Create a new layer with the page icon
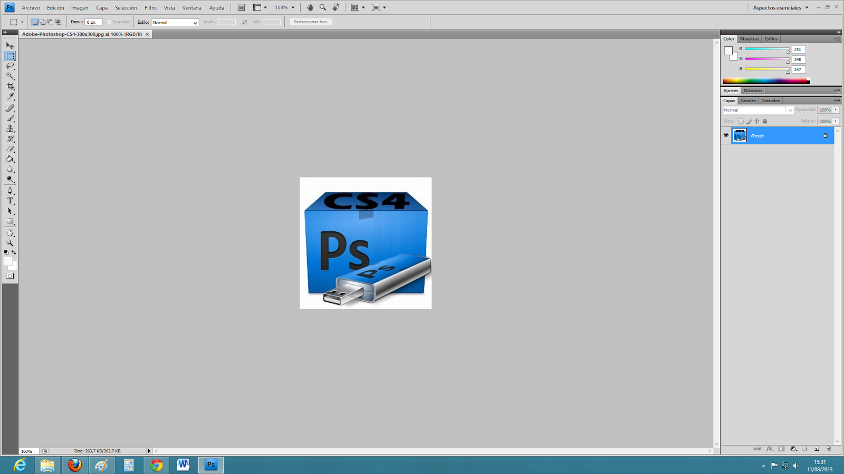844x474 pixels. coord(817,449)
